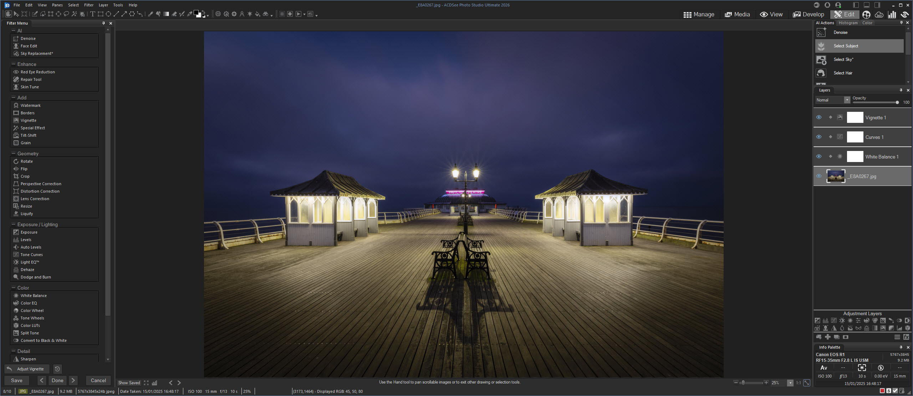Add an Exposure adjustment layer
Viewport: 913px width, 396px height.
tap(818, 320)
